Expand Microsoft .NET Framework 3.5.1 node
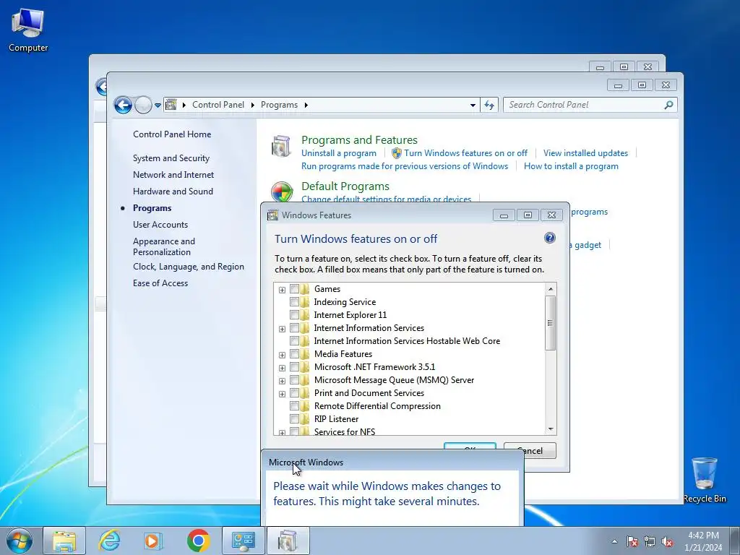The image size is (740, 555). (282, 368)
